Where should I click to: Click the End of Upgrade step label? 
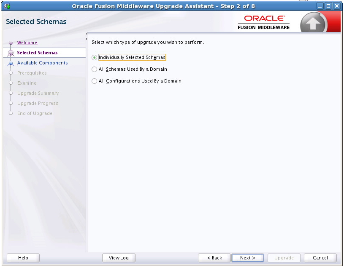coord(35,113)
